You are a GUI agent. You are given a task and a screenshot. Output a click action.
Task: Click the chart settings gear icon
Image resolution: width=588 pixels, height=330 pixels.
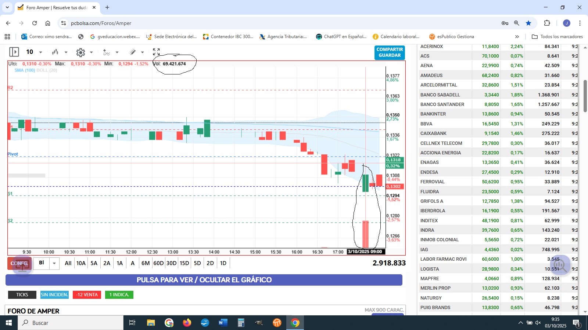[80, 52]
